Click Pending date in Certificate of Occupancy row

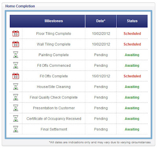pyautogui.click(x=101, y=119)
